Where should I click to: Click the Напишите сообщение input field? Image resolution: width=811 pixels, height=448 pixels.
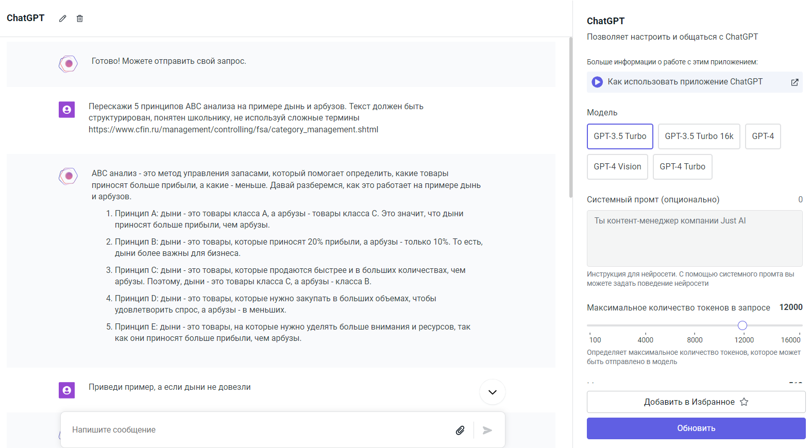click(258, 430)
